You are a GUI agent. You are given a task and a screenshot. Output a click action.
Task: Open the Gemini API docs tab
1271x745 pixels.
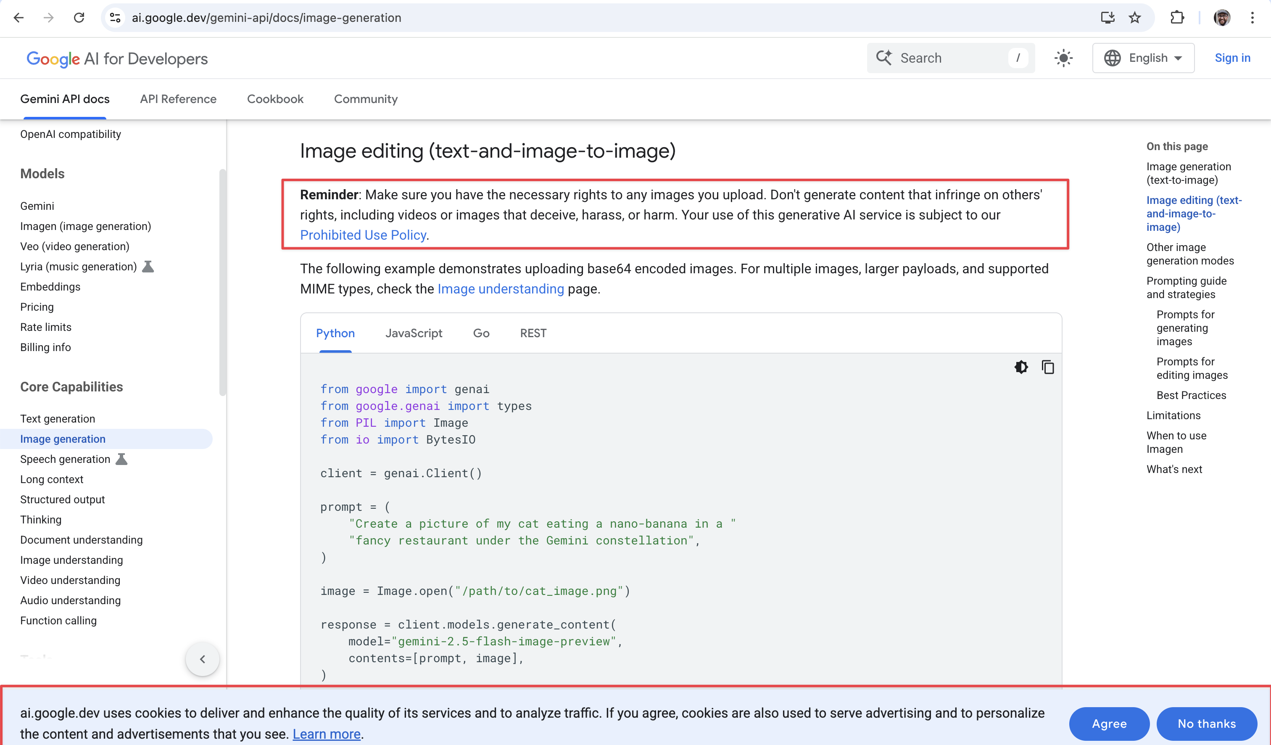tap(65, 99)
